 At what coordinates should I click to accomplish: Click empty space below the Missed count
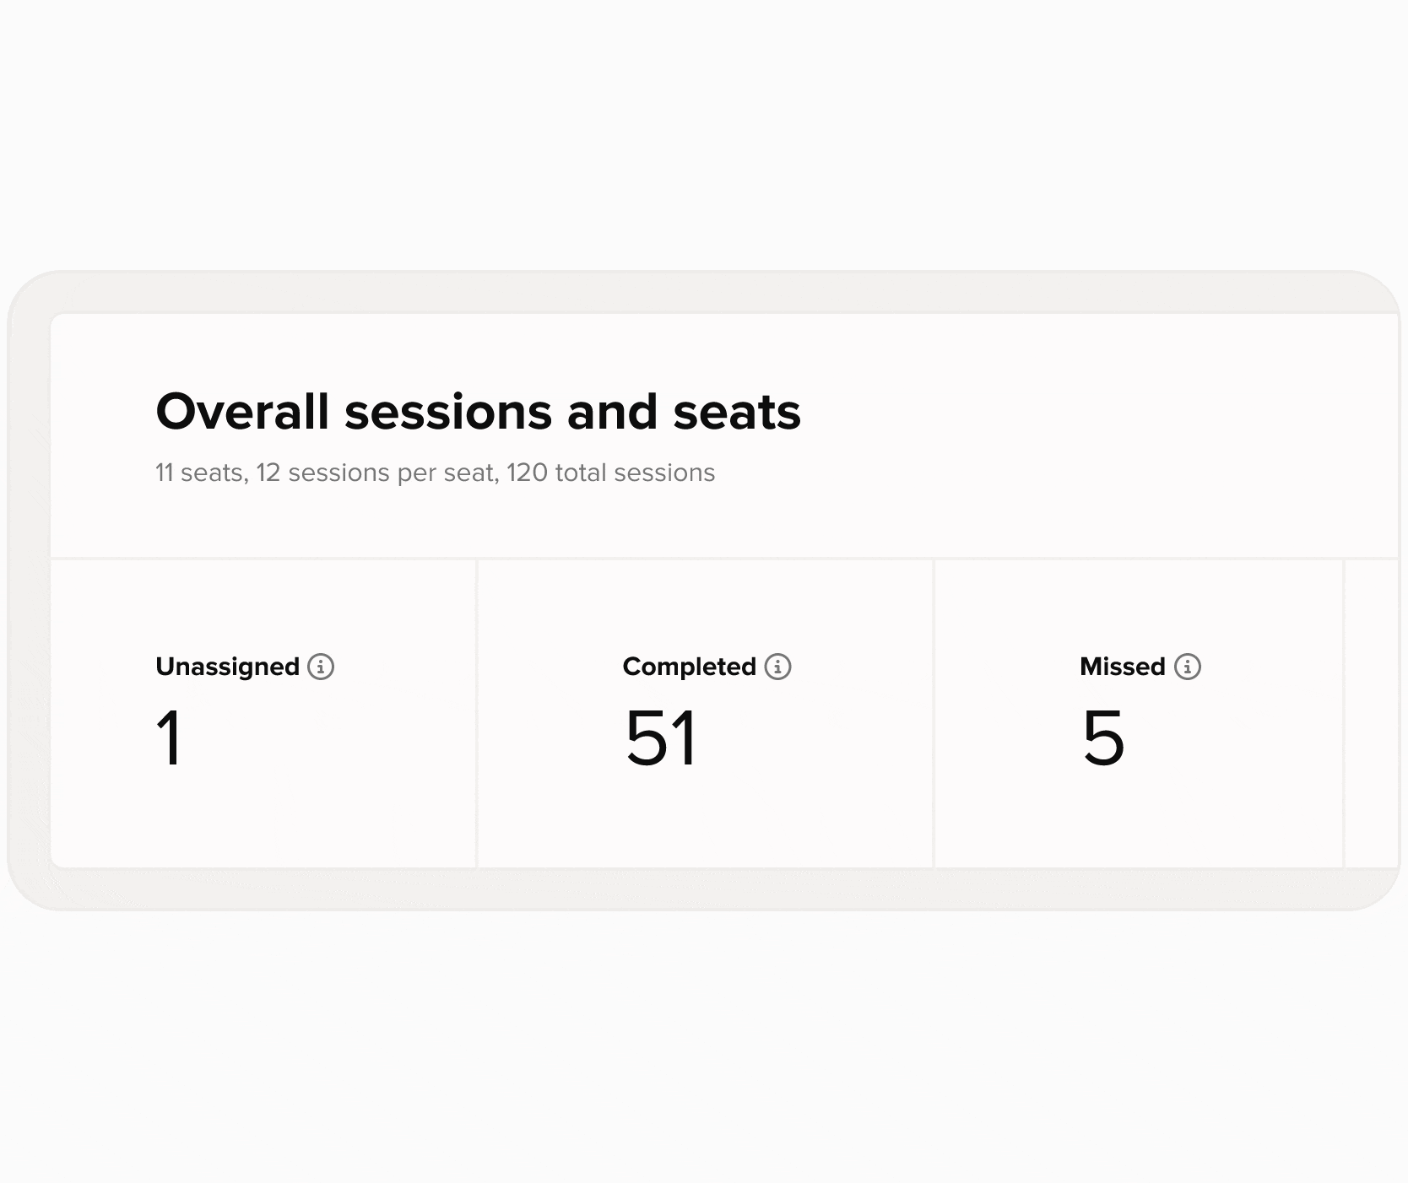1138,818
